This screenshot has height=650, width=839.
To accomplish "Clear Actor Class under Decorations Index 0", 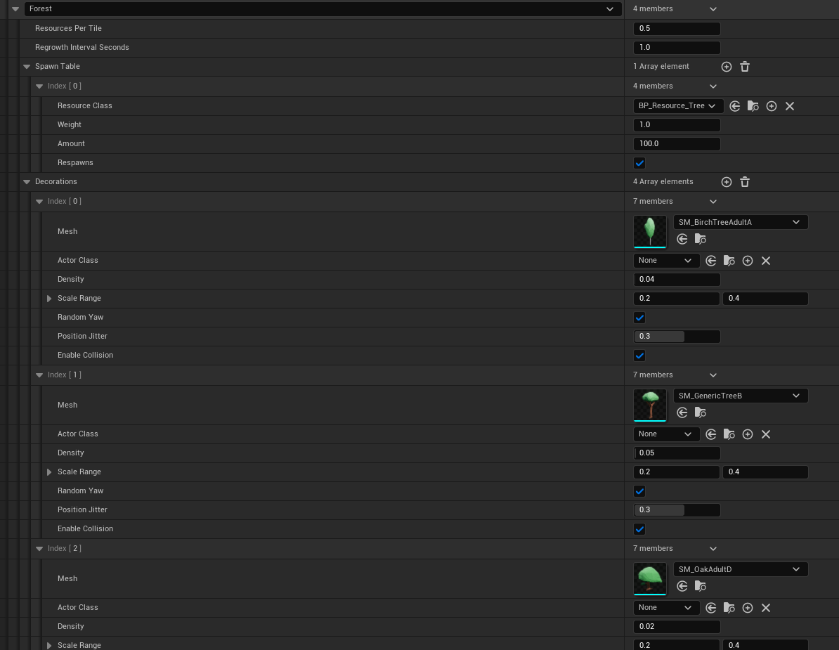I will pyautogui.click(x=766, y=261).
